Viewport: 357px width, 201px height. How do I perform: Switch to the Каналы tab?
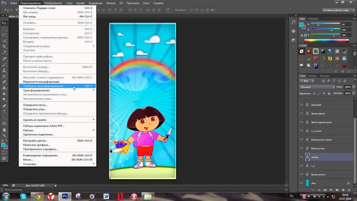click(x=312, y=76)
